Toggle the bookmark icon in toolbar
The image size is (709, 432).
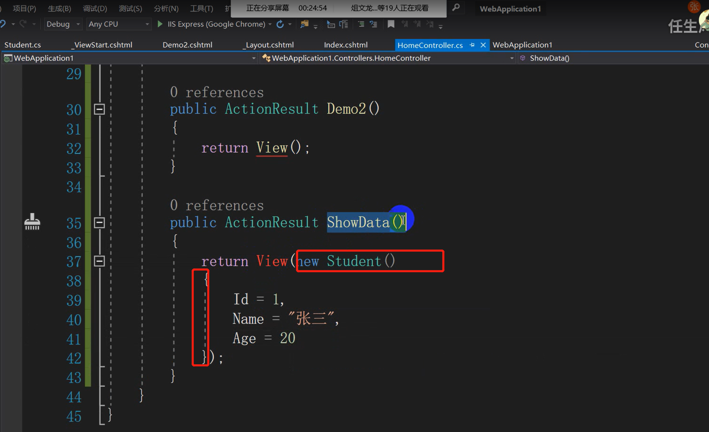coord(391,24)
